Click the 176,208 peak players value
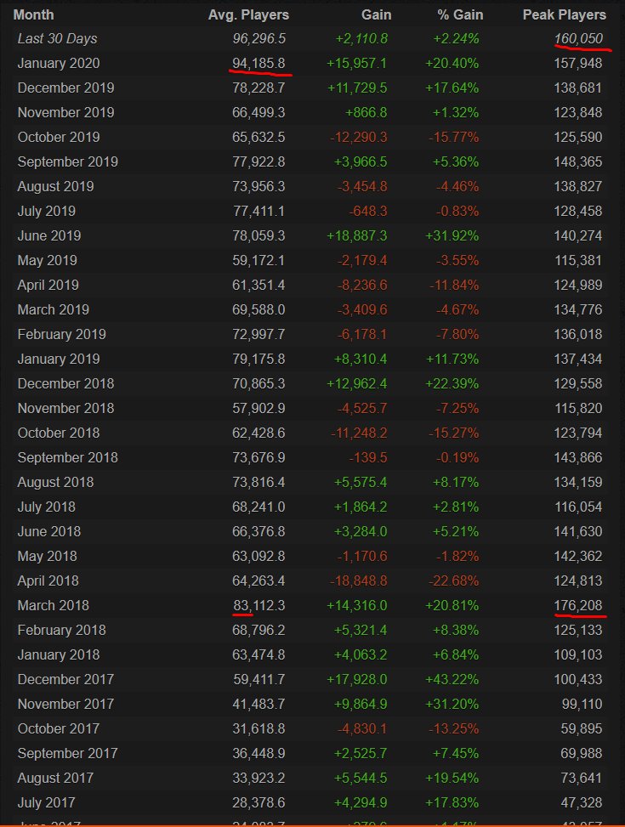Image resolution: width=625 pixels, height=827 pixels. (x=578, y=605)
